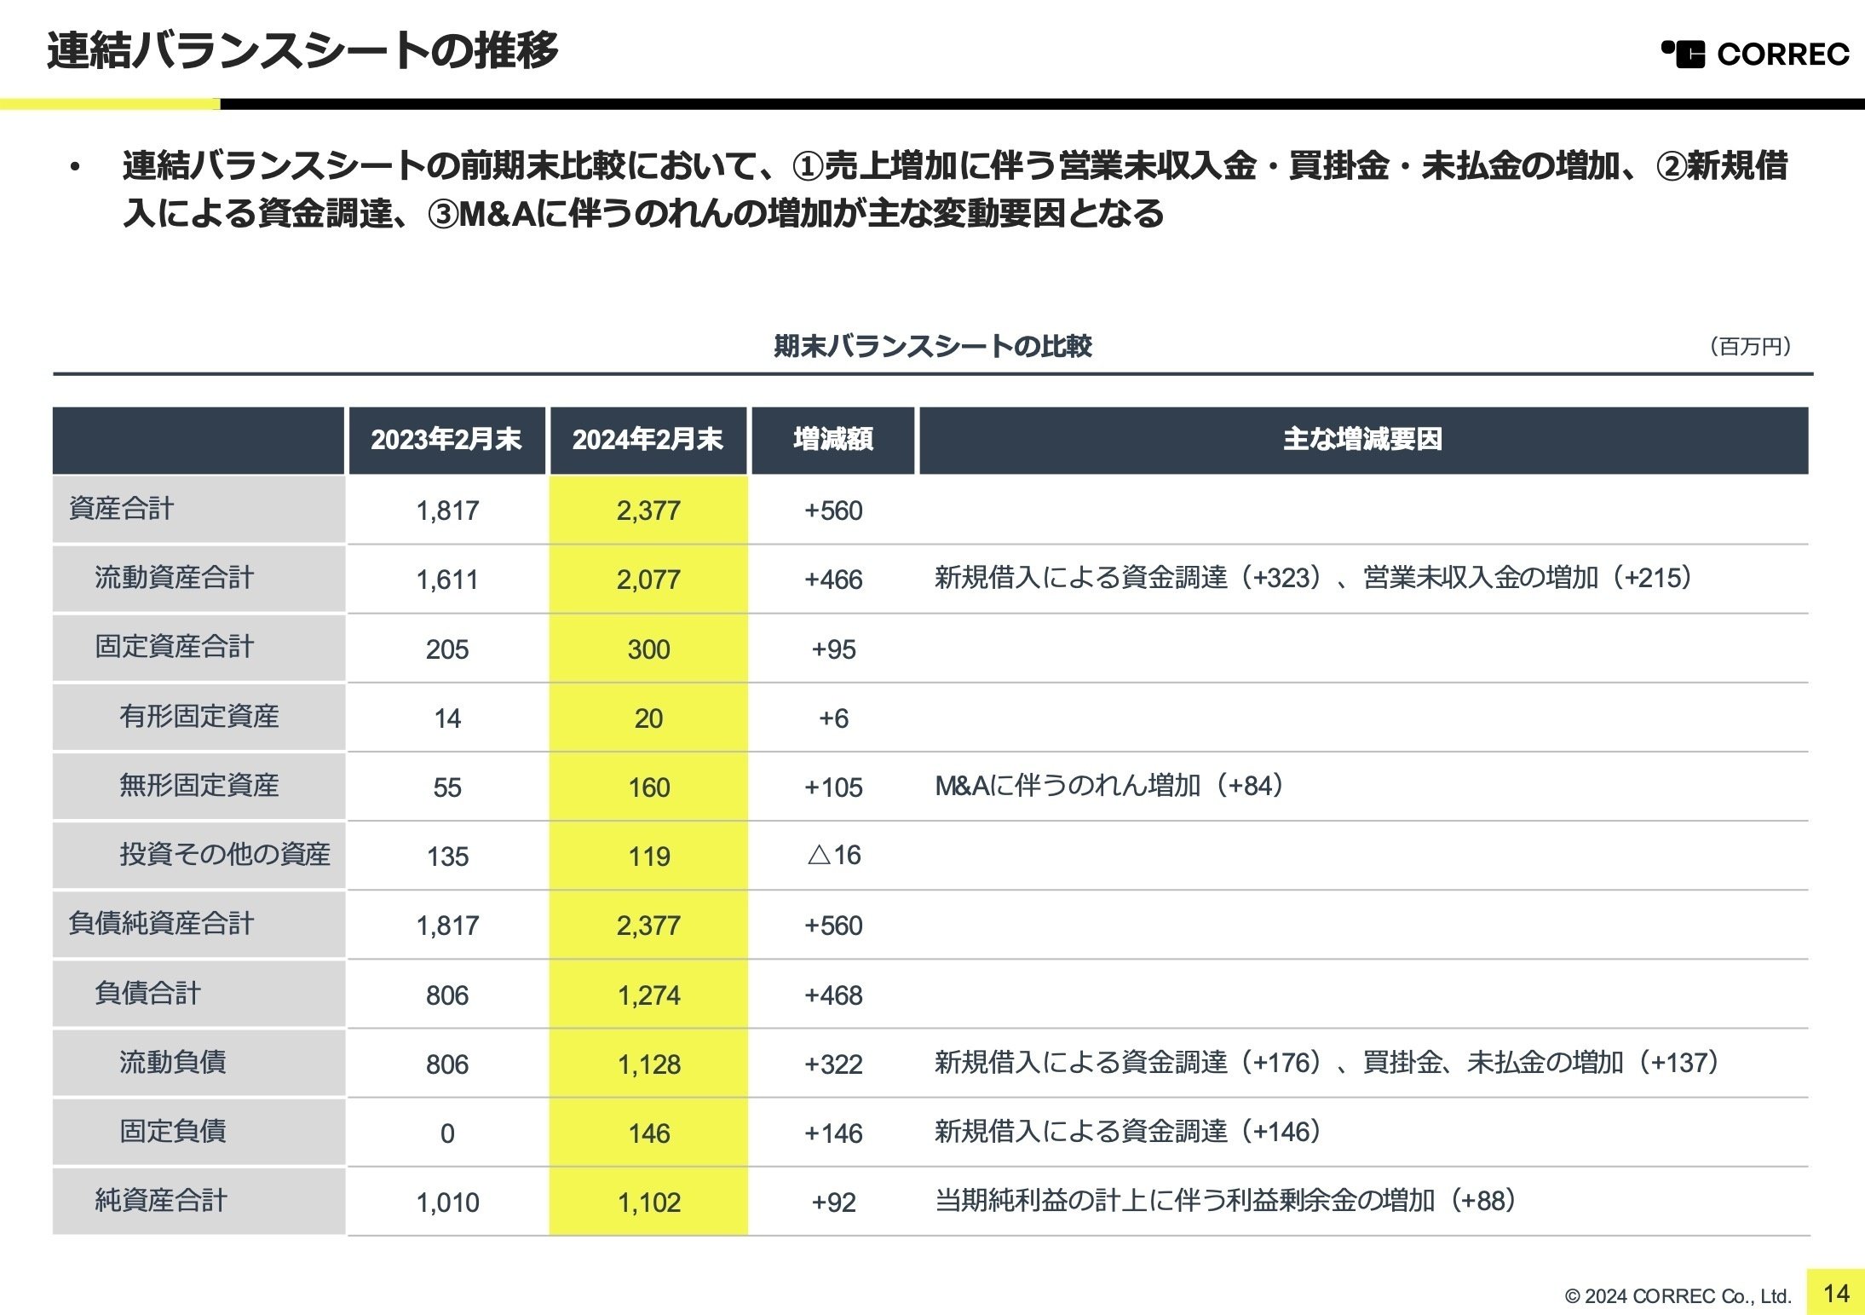Select the 流動資産合計 row label

175,578
